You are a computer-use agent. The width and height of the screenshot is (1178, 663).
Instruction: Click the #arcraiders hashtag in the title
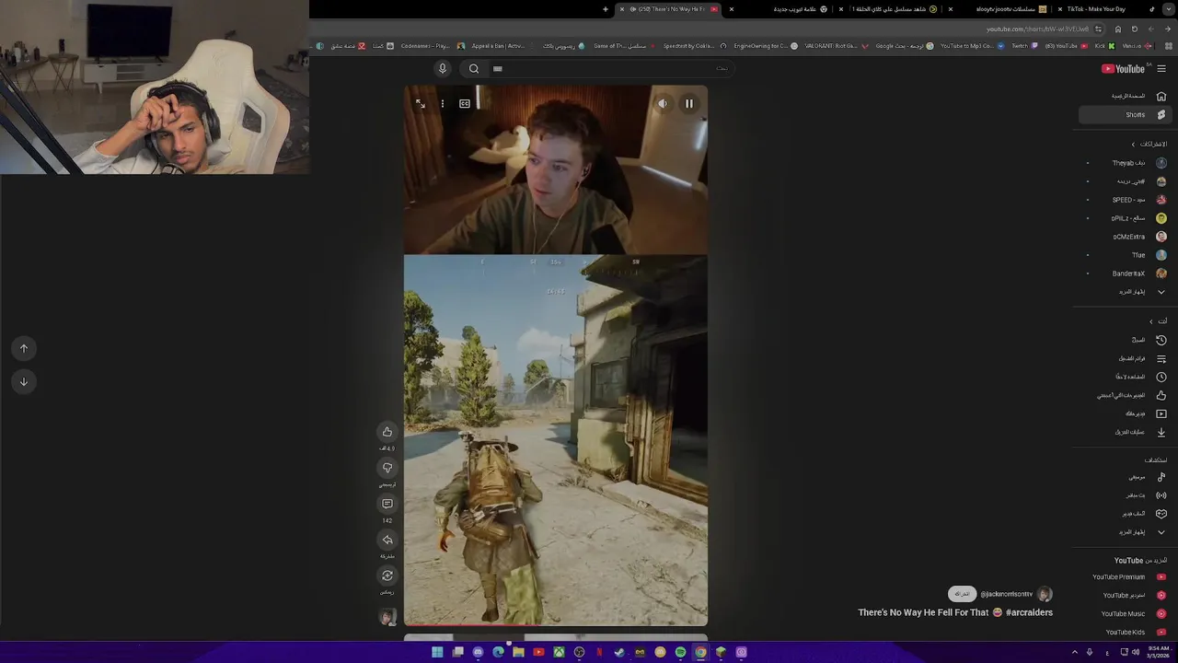tap(1029, 612)
